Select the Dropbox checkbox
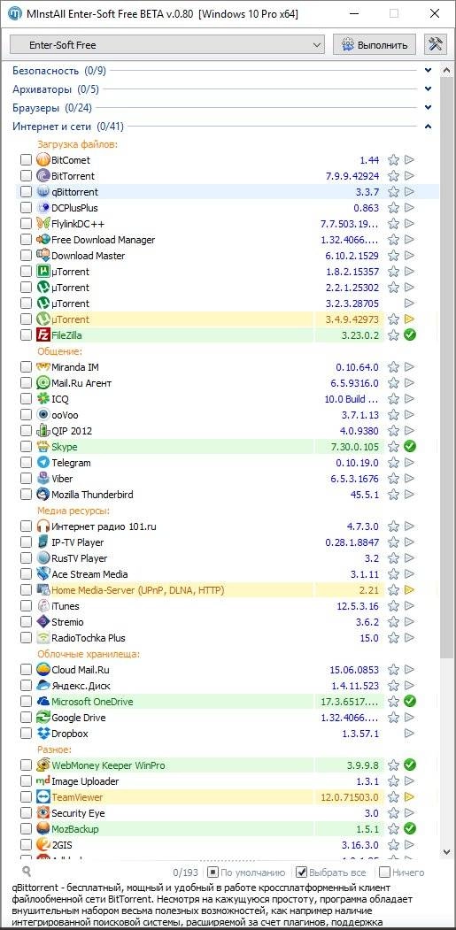The width and height of the screenshot is (456, 930). pyautogui.click(x=27, y=734)
